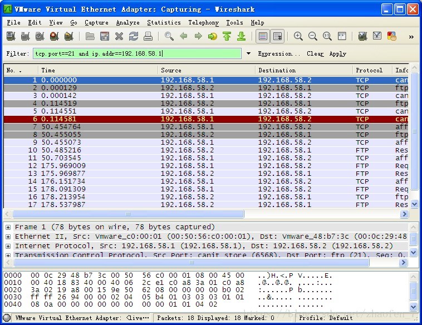Click the Filter: button
Image resolution: width=422 pixels, height=325 pixels.
click(x=17, y=53)
